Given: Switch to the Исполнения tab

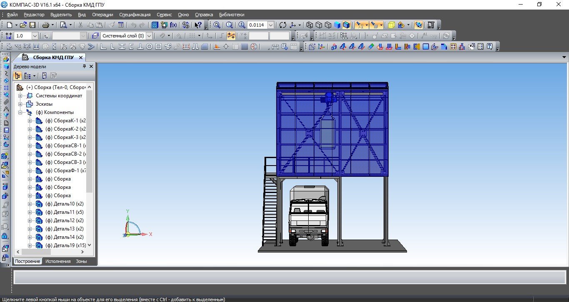Looking at the screenshot, I should (58, 261).
